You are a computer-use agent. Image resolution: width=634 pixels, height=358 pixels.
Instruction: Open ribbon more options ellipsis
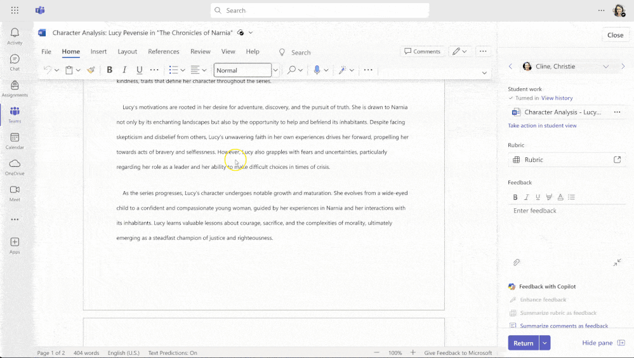483,51
